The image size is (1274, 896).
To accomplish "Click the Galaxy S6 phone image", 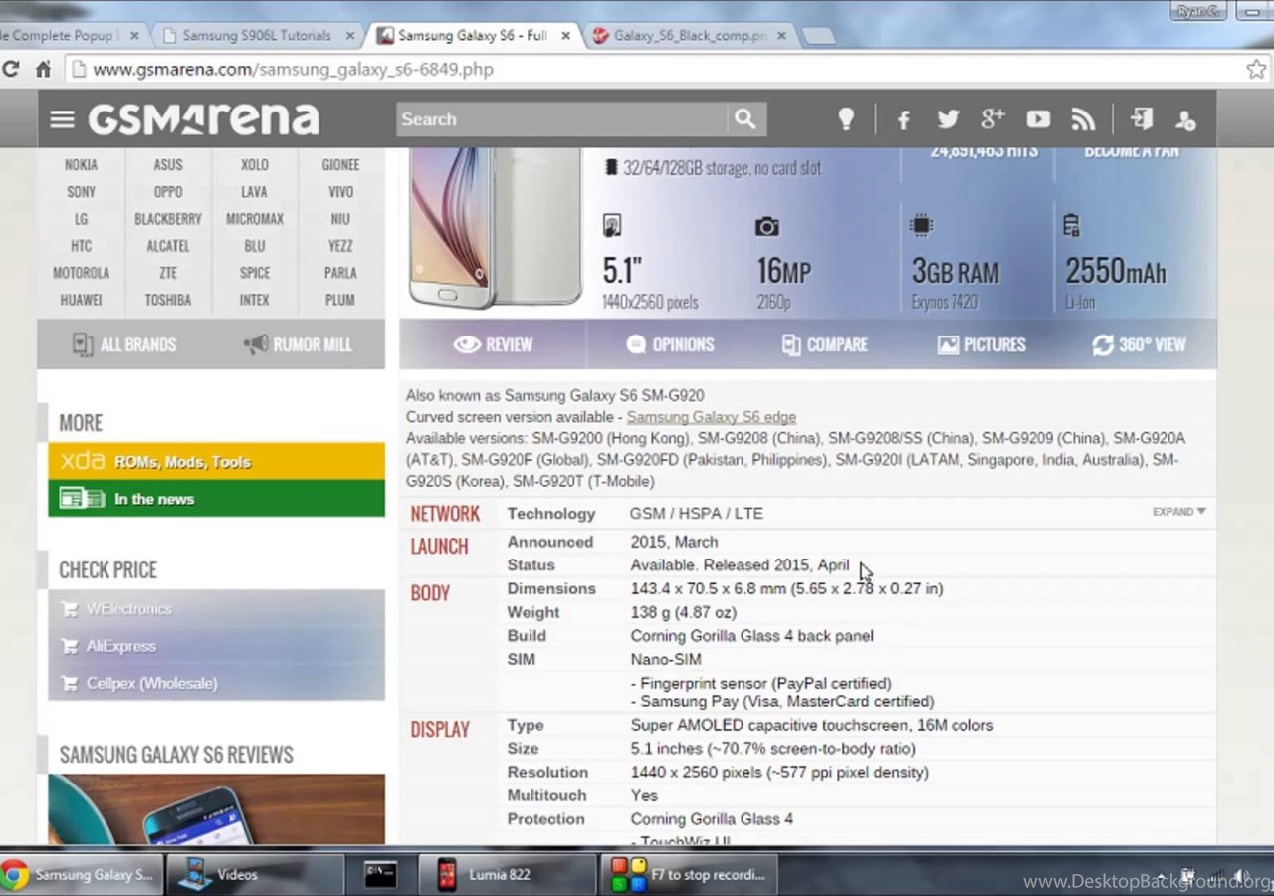I will click(496, 229).
